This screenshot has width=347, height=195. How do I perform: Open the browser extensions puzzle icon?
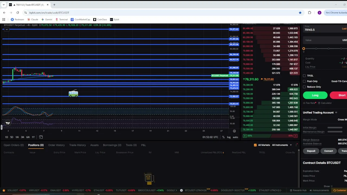click(310, 13)
